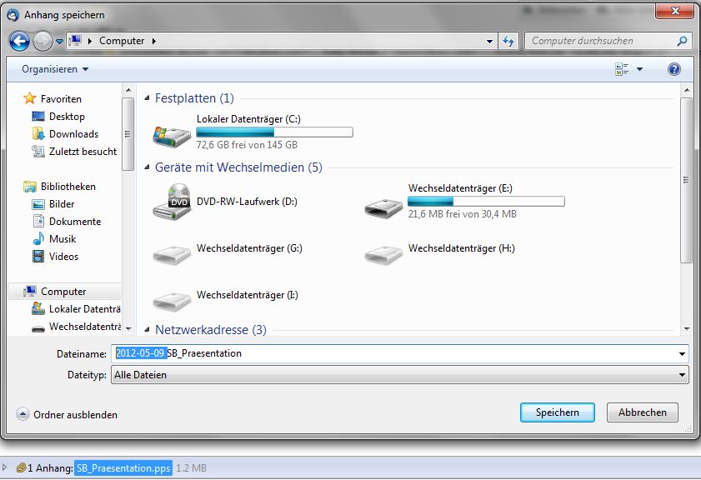The height and width of the screenshot is (480, 701).
Task: Collapse the Festplatten group
Action: tap(147, 97)
